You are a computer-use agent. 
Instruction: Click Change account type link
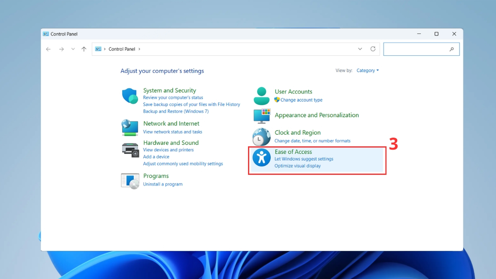(301, 100)
